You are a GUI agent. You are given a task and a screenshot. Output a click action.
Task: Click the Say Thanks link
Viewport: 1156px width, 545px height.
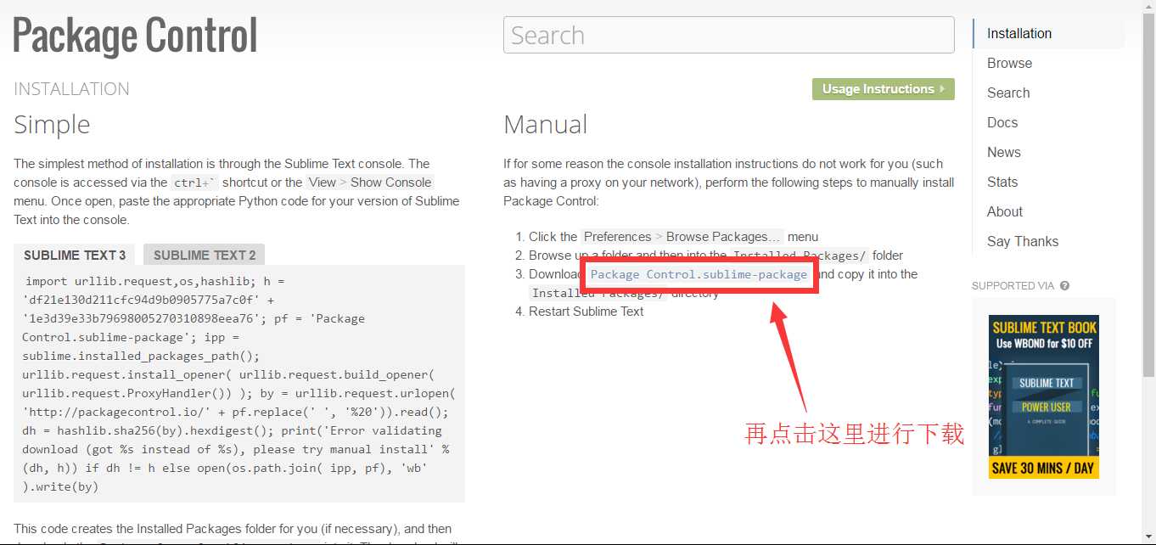[x=1023, y=242]
